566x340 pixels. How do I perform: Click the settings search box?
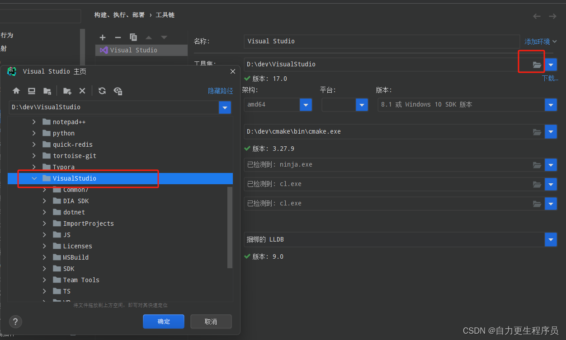41,16
